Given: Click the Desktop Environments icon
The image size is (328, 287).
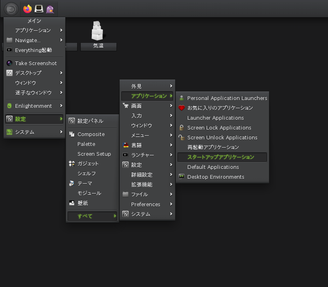Looking at the screenshot, I should [x=182, y=177].
